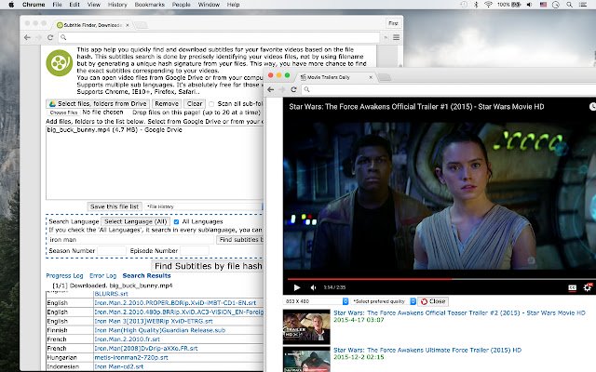The width and height of the screenshot is (596, 372).
Task: Open Iron Man(High Quality)Guardian Release.sub link
Action: pyautogui.click(x=159, y=330)
